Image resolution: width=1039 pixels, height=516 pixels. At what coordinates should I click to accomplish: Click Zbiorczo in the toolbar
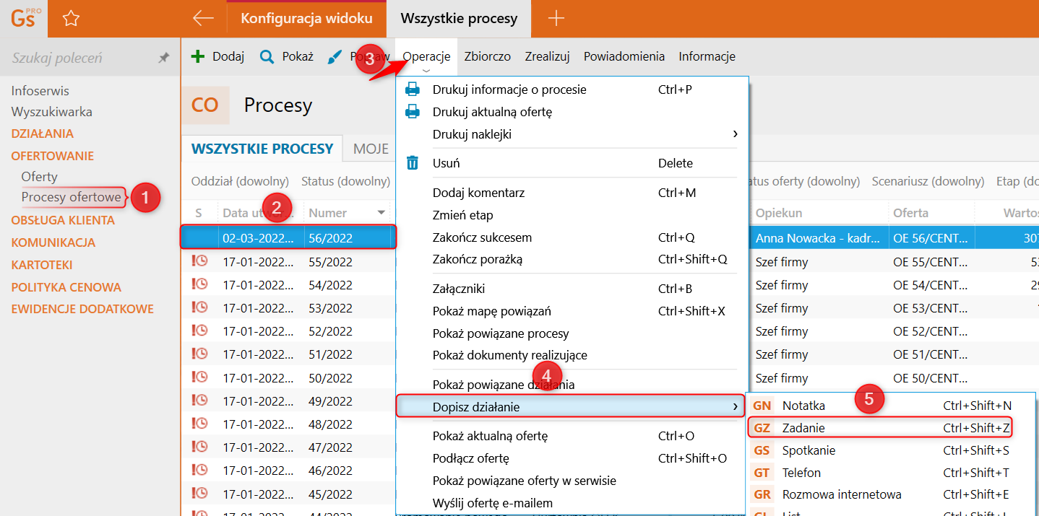487,56
